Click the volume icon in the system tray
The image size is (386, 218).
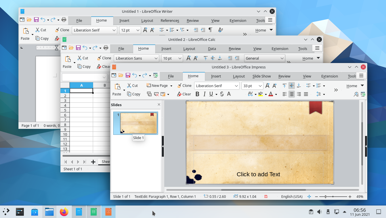tap(319, 211)
